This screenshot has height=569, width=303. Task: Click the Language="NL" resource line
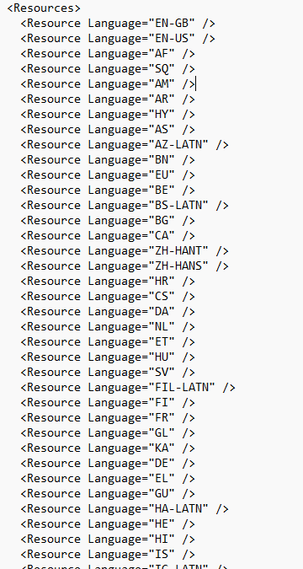click(108, 326)
